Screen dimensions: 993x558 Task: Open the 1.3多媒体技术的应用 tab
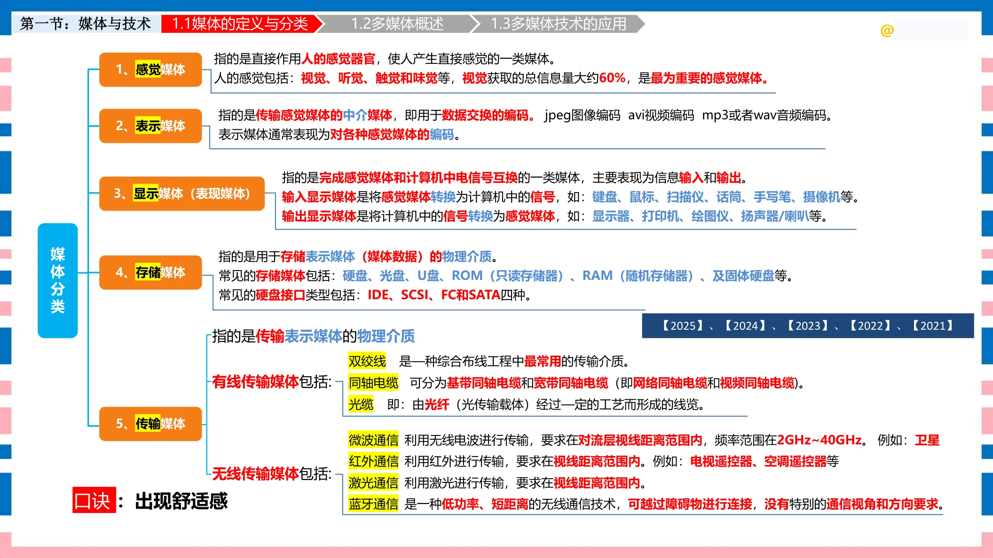(x=559, y=23)
